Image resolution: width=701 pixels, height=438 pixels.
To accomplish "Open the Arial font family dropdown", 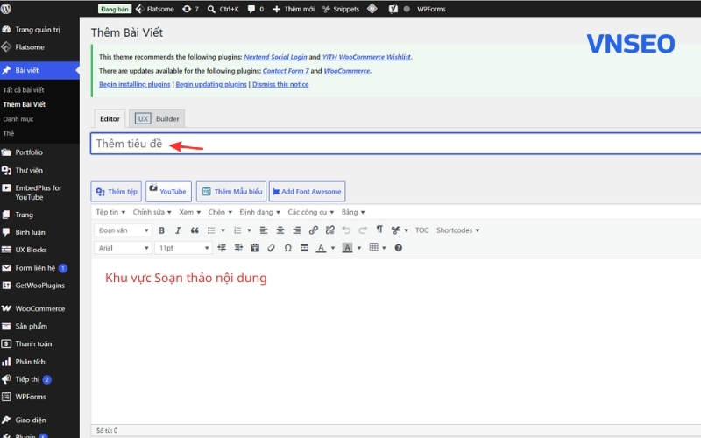I will point(123,248).
